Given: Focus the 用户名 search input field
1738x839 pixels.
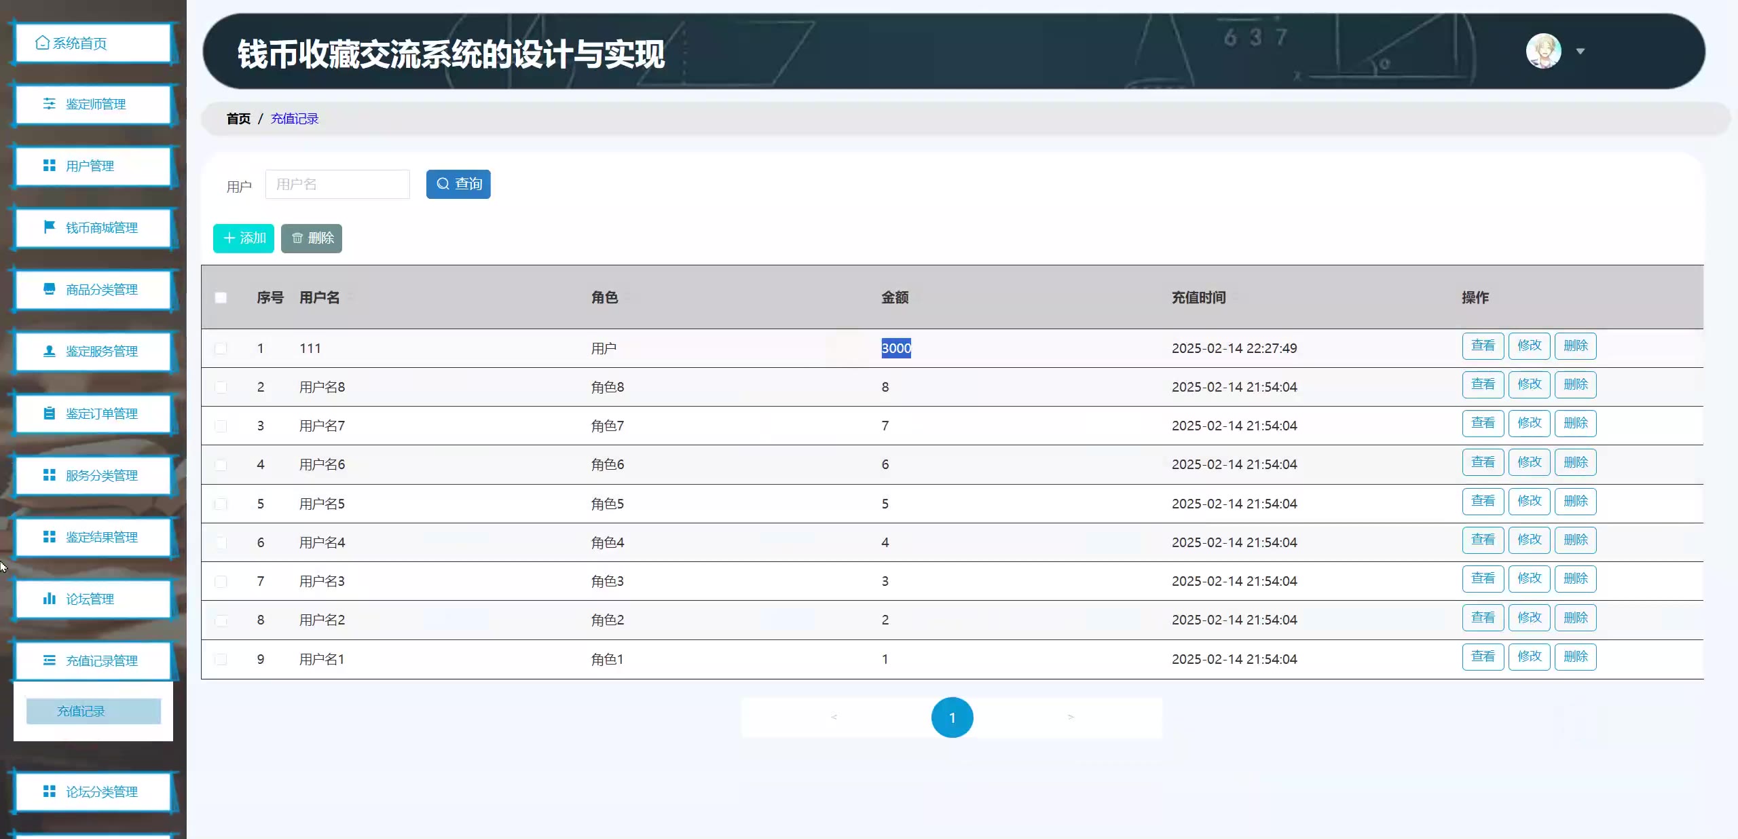Looking at the screenshot, I should point(337,185).
